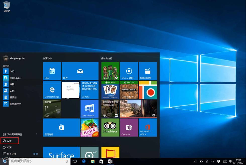Click the battery icon in the tray

click(201, 161)
